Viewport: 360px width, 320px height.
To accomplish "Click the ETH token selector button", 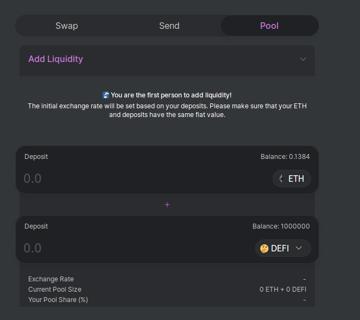I will (x=292, y=179).
